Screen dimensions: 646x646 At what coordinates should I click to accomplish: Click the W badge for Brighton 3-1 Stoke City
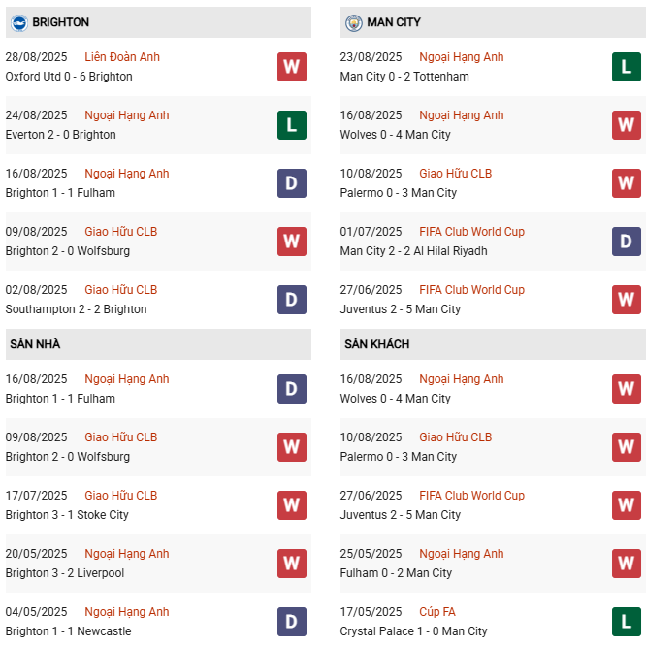coord(292,505)
